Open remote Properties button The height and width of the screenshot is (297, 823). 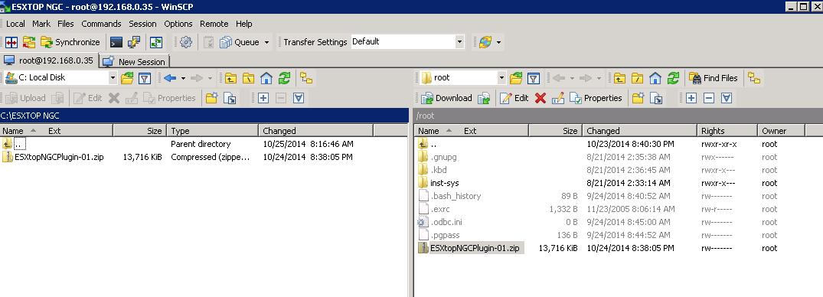[x=596, y=98]
